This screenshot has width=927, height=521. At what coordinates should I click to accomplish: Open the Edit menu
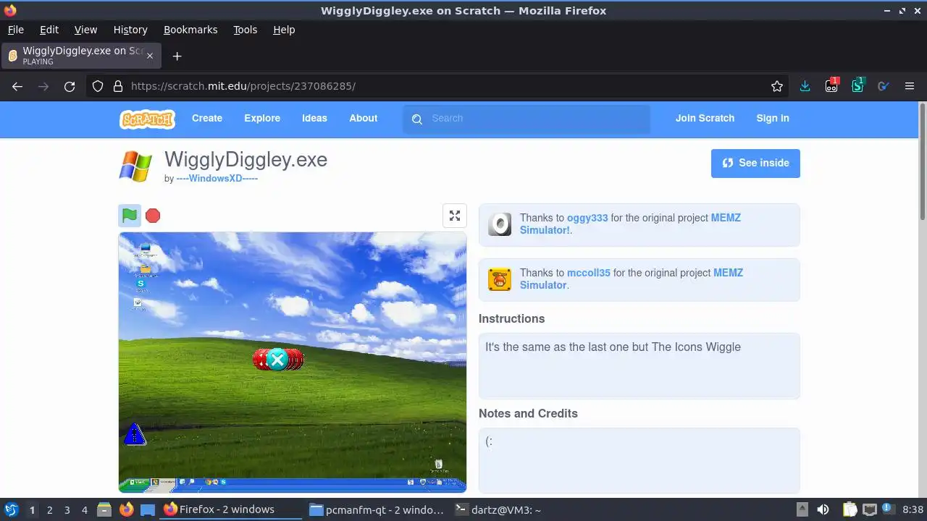(x=49, y=30)
